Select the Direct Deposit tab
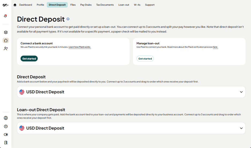This screenshot has width=251, height=148. coord(57,5)
